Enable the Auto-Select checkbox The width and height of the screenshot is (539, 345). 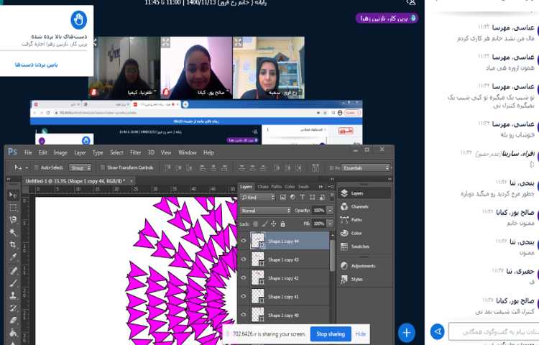click(36, 167)
